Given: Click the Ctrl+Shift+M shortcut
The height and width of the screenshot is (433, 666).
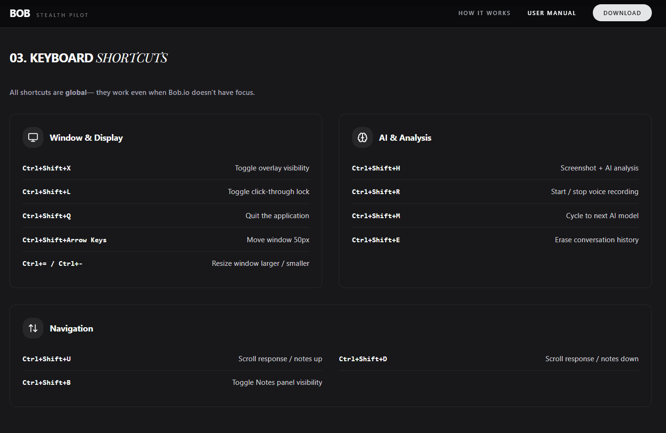Looking at the screenshot, I should (x=376, y=216).
